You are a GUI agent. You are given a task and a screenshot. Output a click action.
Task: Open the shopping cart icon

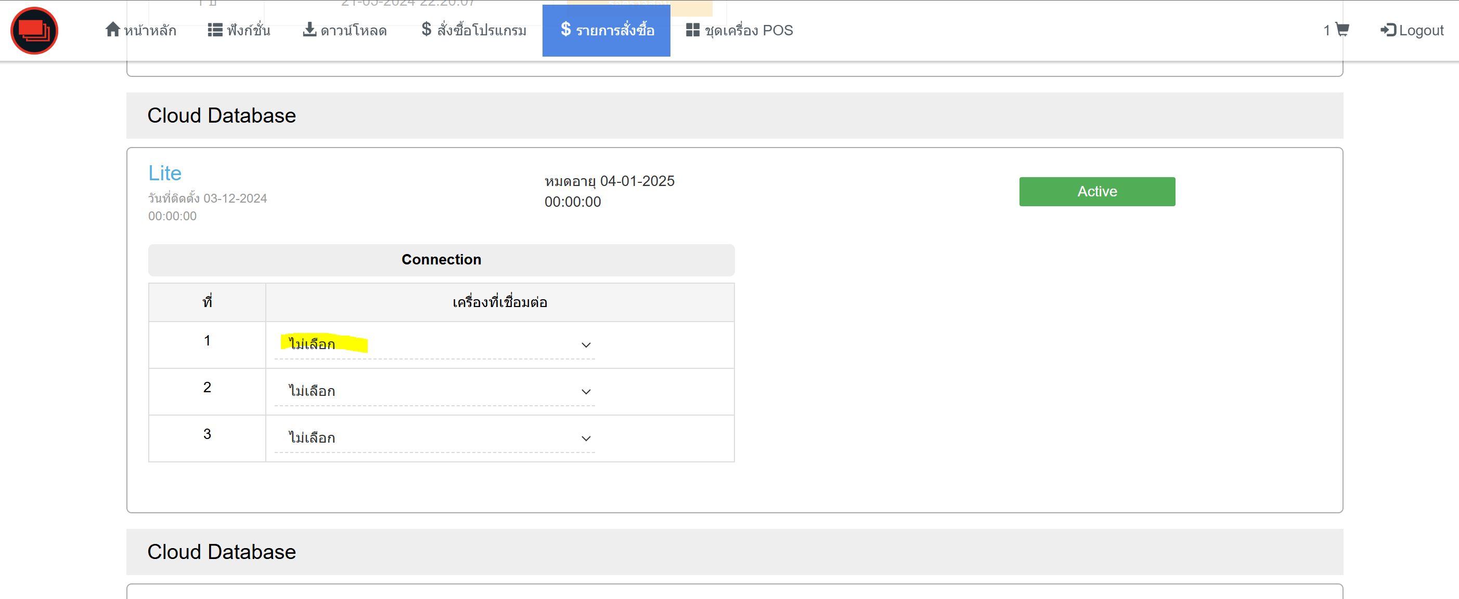pos(1342,30)
